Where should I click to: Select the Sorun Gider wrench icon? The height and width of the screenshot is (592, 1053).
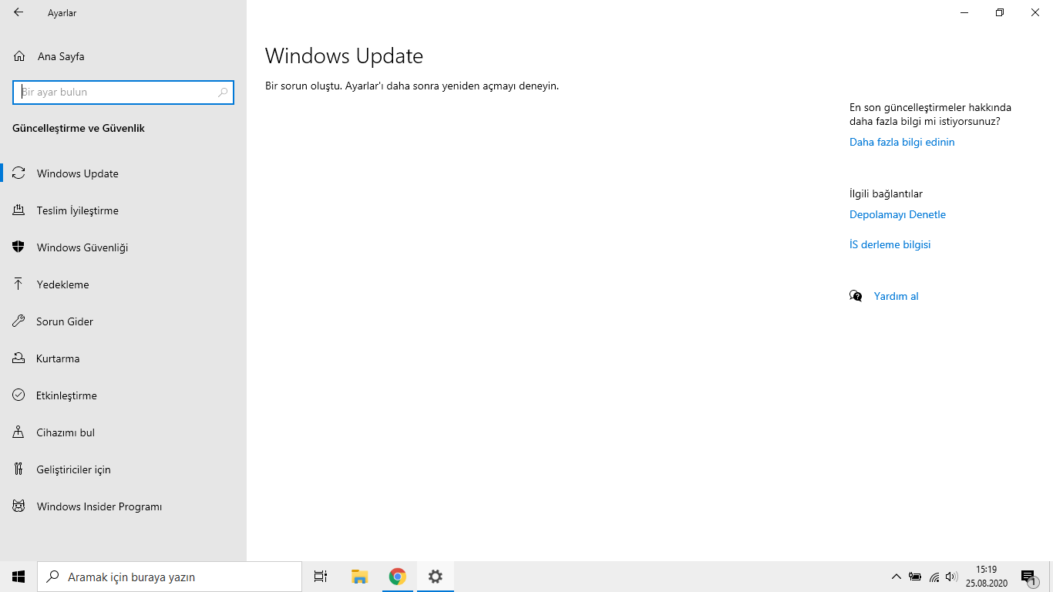[x=19, y=321]
